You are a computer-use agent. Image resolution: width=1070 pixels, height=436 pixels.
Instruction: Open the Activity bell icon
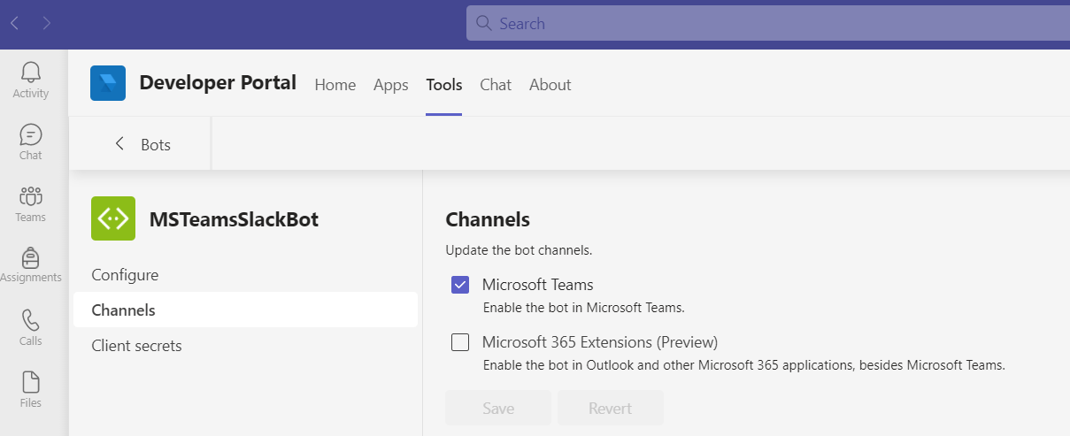pos(31,73)
